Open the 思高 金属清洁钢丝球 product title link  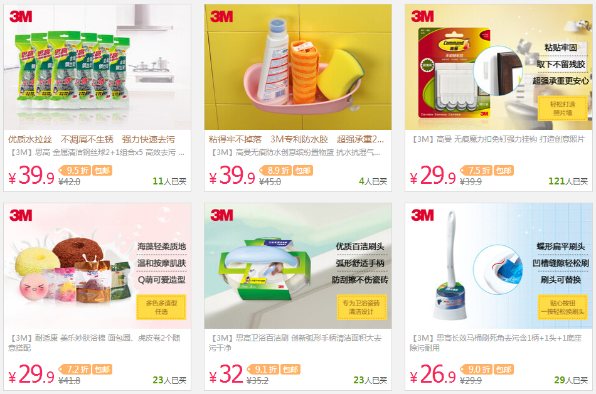pos(97,152)
